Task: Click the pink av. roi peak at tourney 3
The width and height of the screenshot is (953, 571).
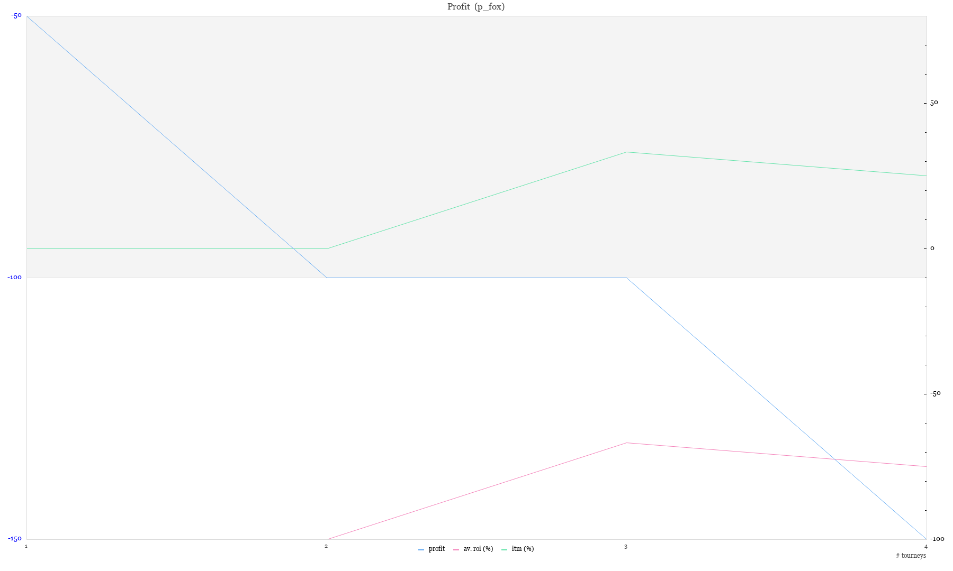Action: tap(626, 443)
